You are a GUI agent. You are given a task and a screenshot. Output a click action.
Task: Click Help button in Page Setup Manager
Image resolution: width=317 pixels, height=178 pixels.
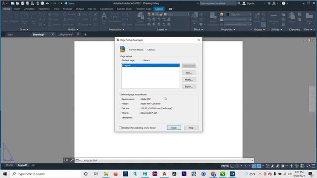click(191, 128)
